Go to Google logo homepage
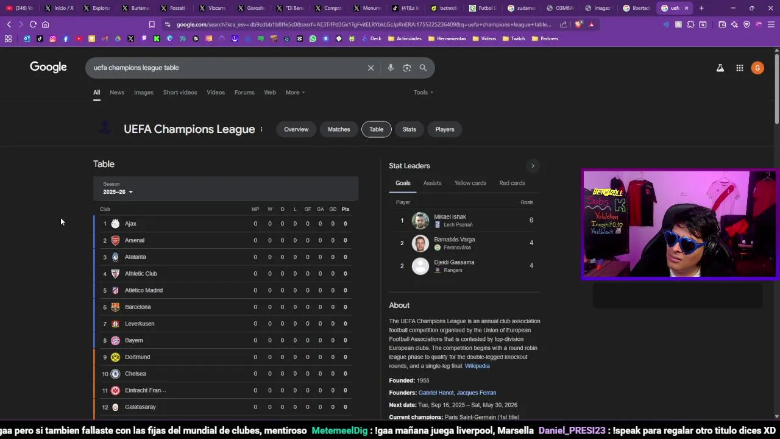 click(x=48, y=67)
